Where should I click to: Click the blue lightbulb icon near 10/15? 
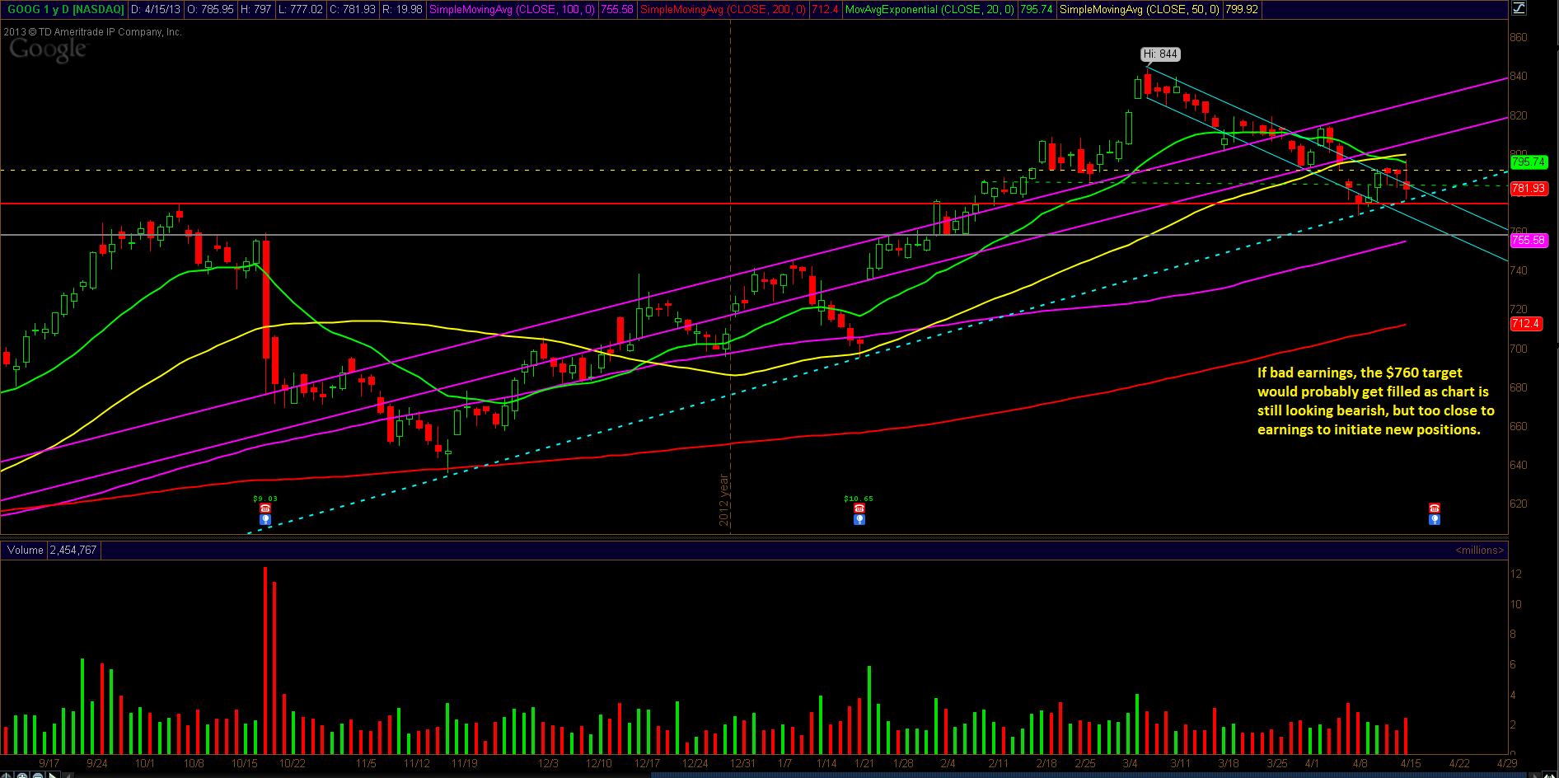coord(265,520)
